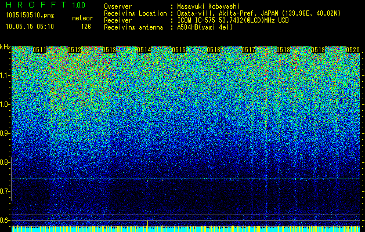Click the Receiver label
Image resolution: width=365 pixels, height=232 pixels.
118,20
